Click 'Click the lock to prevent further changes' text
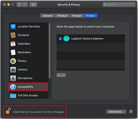 click(39, 112)
